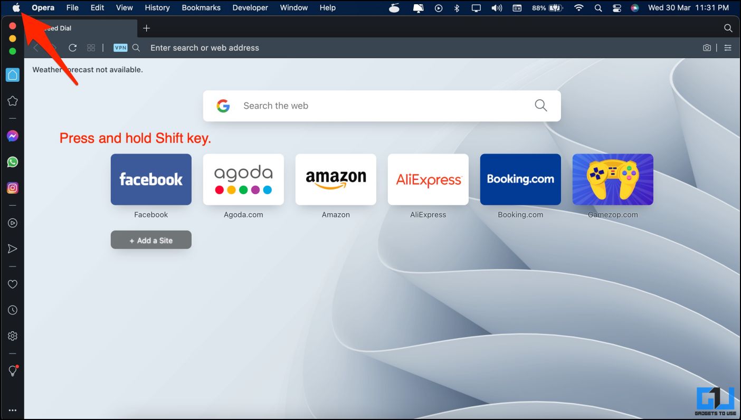Open the View menu
This screenshot has width=741, height=420.
pos(125,8)
